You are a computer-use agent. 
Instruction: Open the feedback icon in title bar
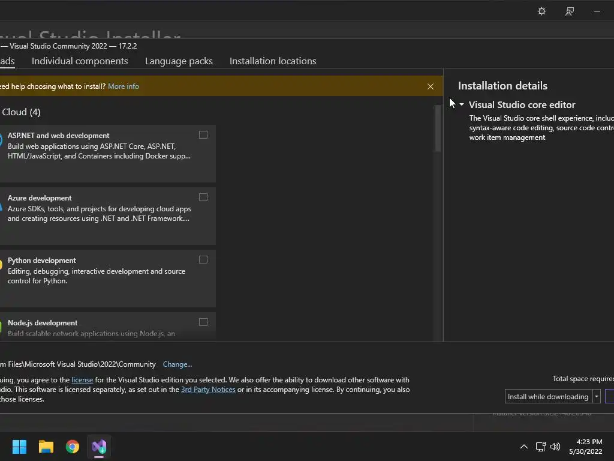point(570,11)
